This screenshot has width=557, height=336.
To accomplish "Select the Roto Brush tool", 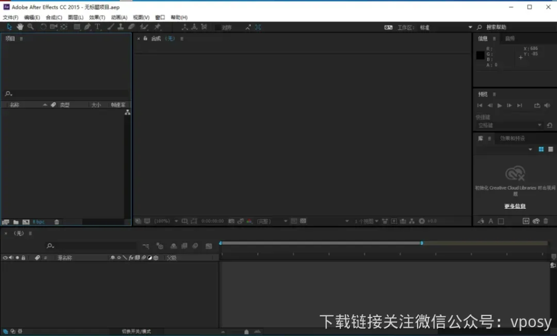I will point(144,27).
